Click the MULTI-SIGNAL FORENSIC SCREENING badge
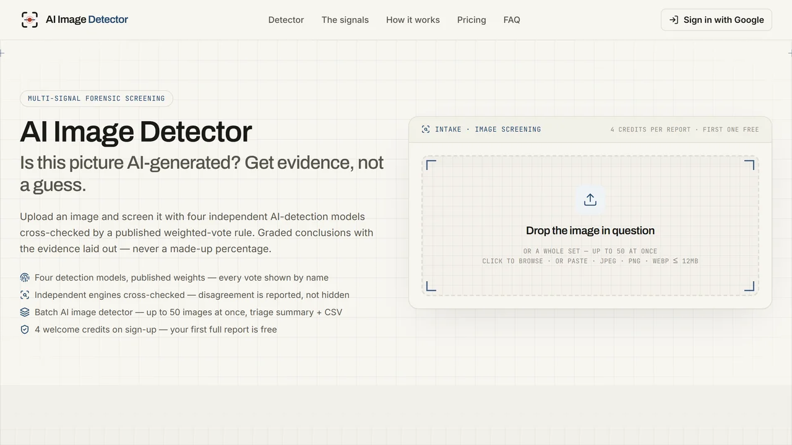Screen dimensions: 792x445 (97, 98)
